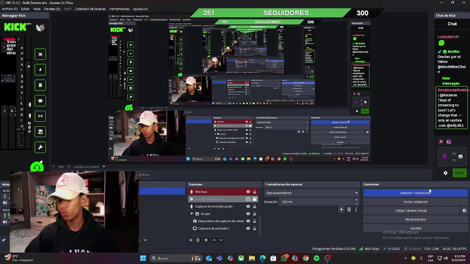Click Iniciar Grabación button

[416, 202]
